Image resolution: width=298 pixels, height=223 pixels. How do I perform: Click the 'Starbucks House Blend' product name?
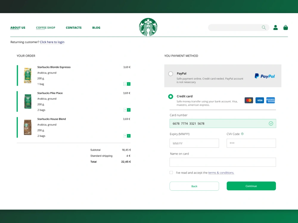(x=52, y=119)
